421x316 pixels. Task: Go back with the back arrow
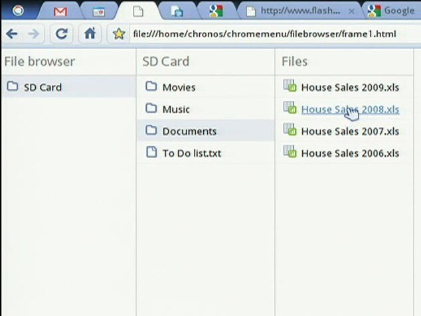(12, 34)
